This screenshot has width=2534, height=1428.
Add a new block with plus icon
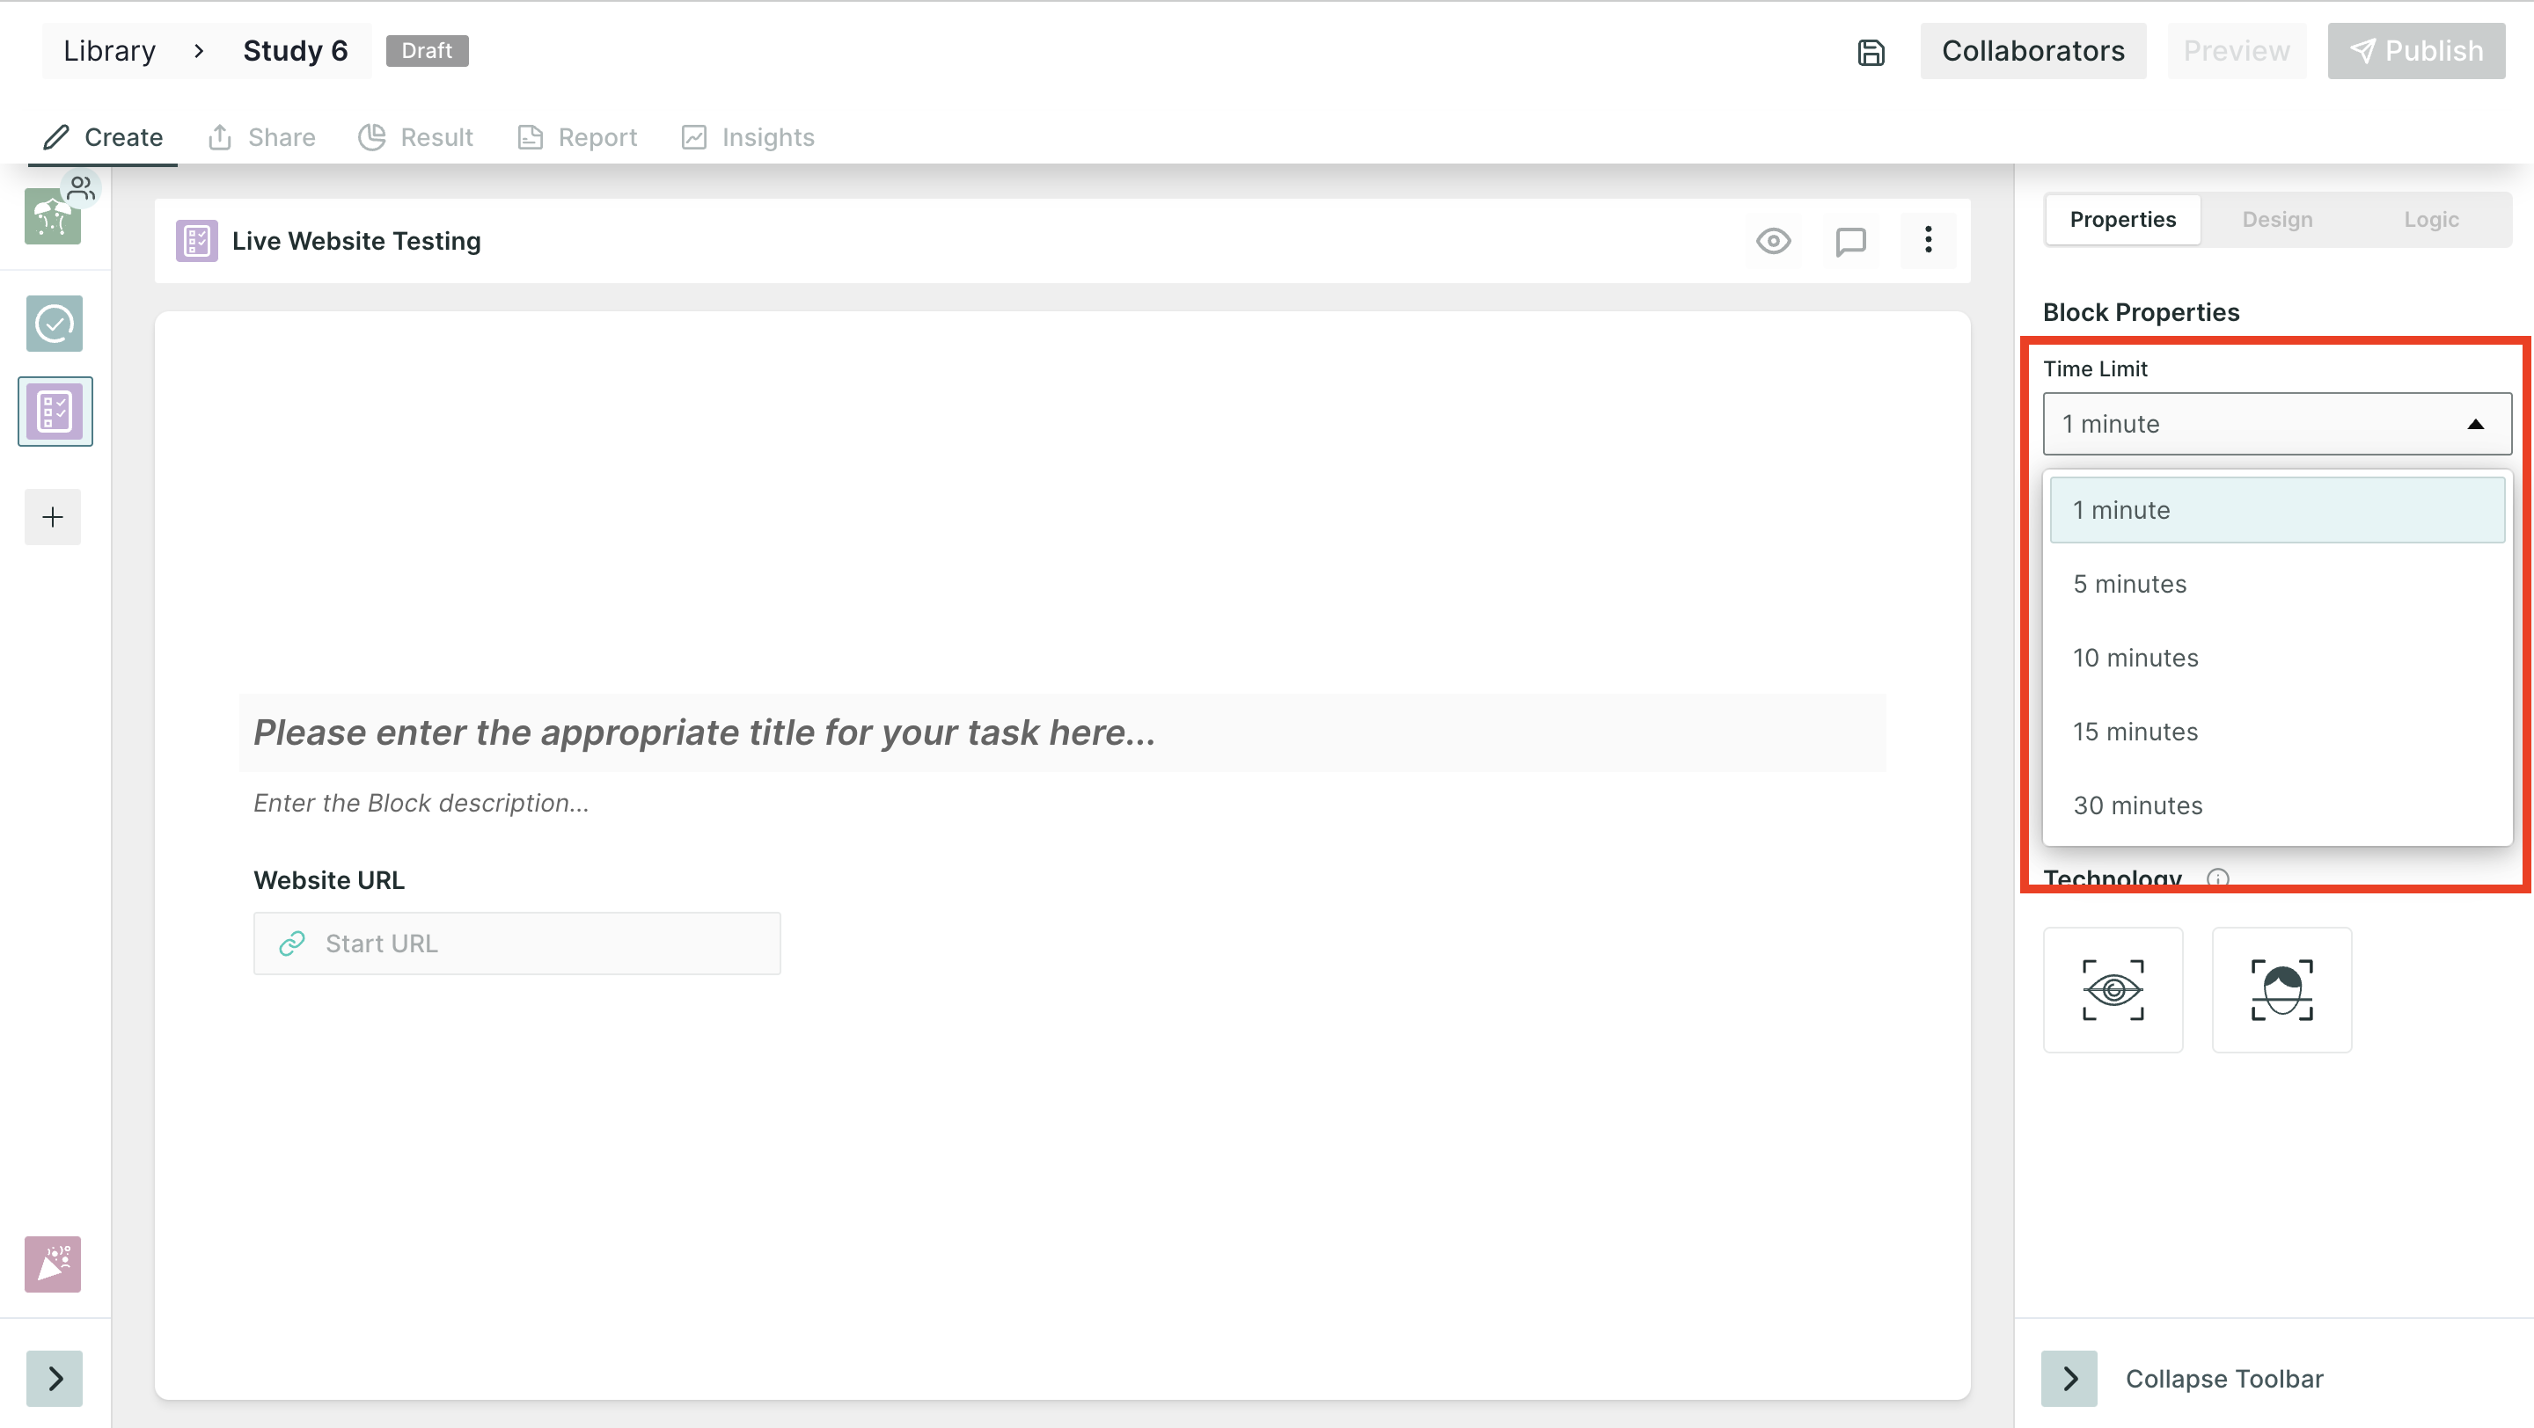[53, 517]
